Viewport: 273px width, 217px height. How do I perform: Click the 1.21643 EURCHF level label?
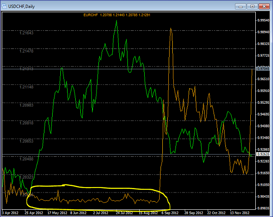(x=26, y=33)
